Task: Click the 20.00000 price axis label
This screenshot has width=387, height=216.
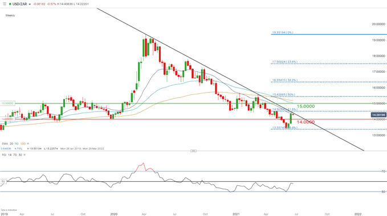Action: (378, 24)
